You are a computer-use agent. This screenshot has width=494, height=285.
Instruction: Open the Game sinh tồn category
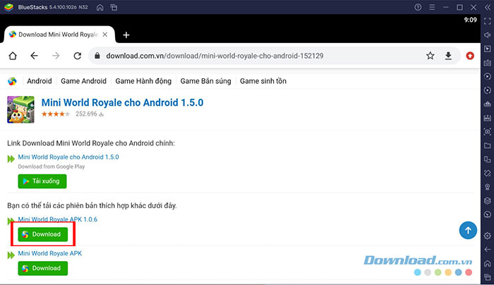(263, 81)
